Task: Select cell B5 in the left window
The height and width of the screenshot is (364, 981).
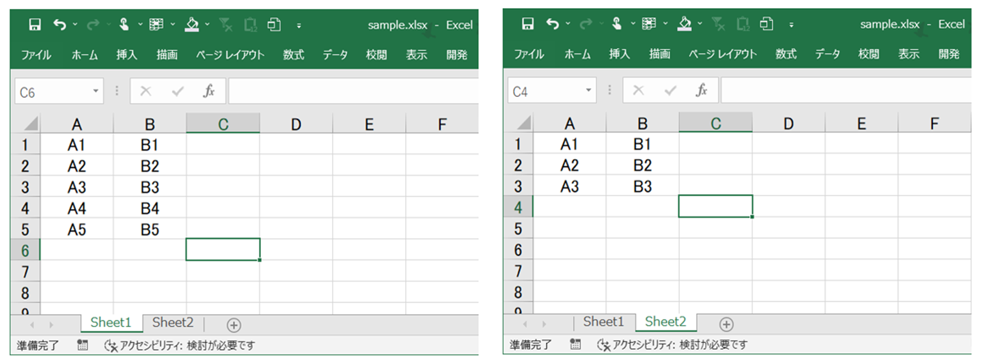Action: (150, 230)
